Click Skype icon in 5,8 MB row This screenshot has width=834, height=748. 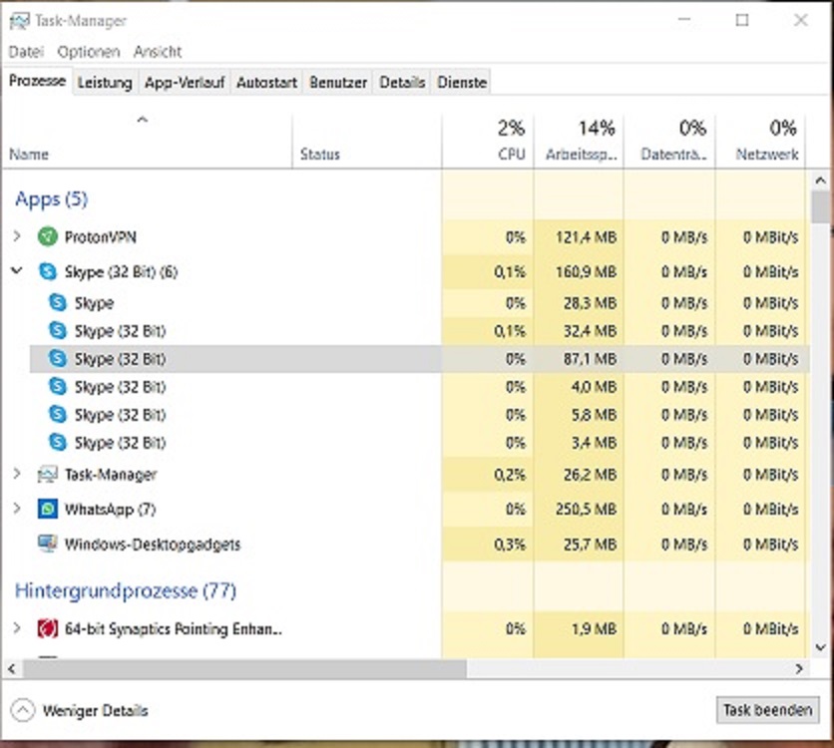point(58,414)
